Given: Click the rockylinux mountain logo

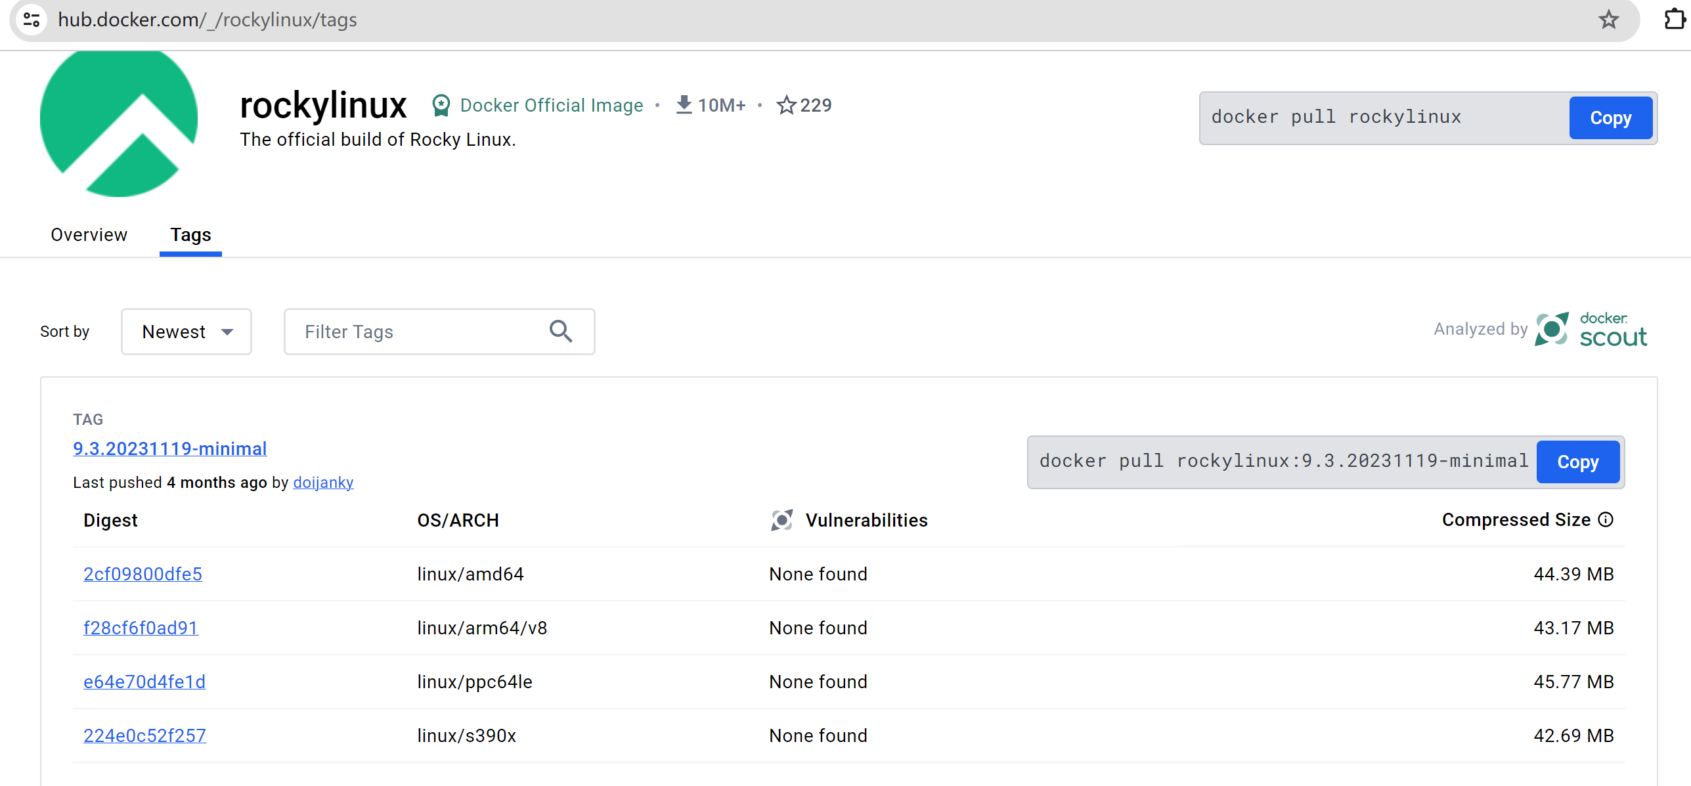Looking at the screenshot, I should (x=119, y=123).
